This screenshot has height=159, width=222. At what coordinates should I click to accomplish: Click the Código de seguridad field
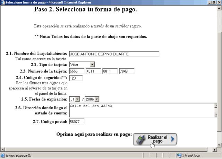76,78
